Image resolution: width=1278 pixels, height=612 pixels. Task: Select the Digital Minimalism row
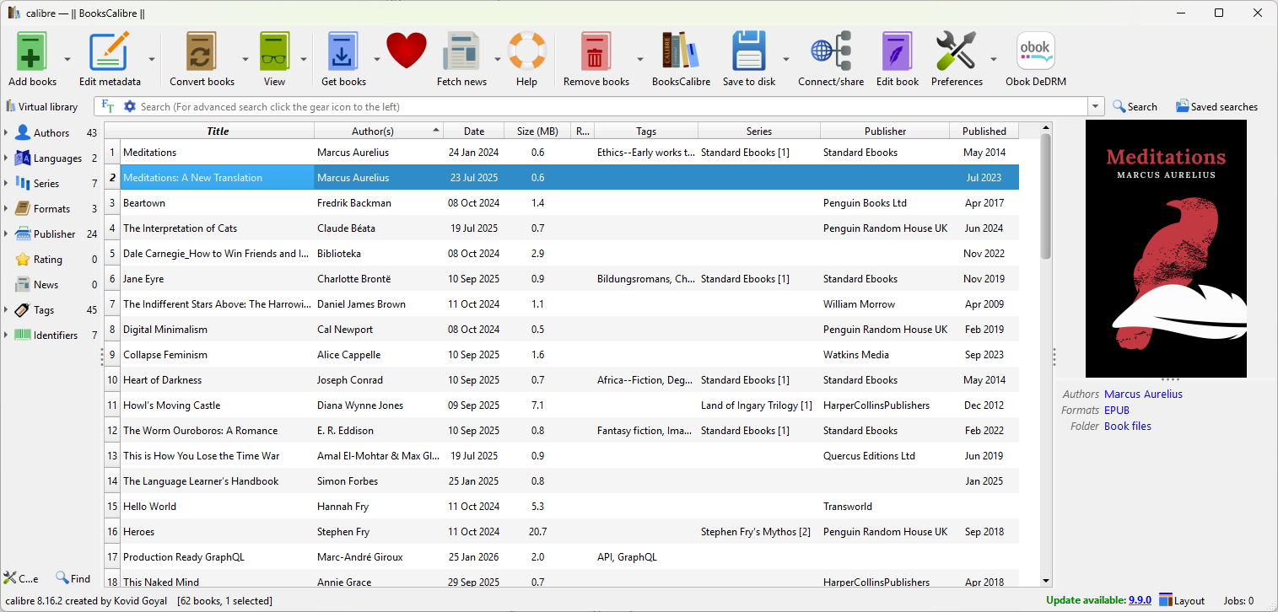coord(562,330)
